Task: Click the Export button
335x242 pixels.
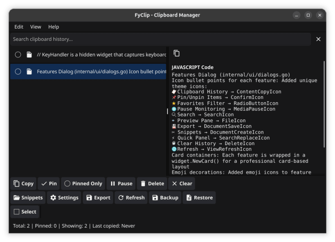Action: coord(98,197)
